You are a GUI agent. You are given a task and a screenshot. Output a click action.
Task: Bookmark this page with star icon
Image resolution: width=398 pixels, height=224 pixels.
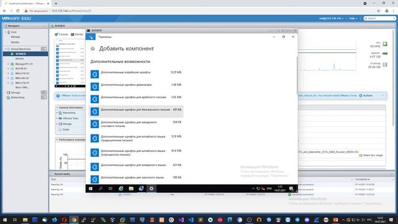pos(379,11)
